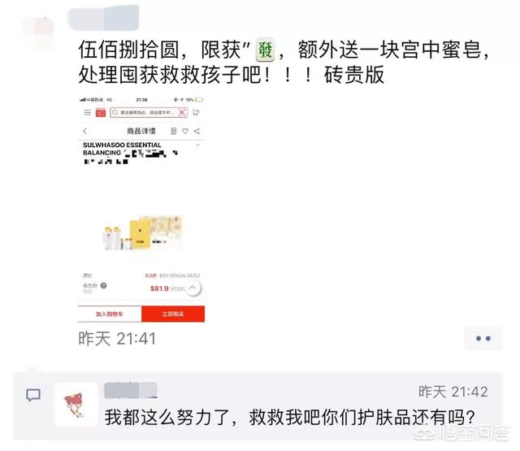Open the Sulwhasoo product set photo
Viewport: 520px width, 451px height.
[143, 232]
